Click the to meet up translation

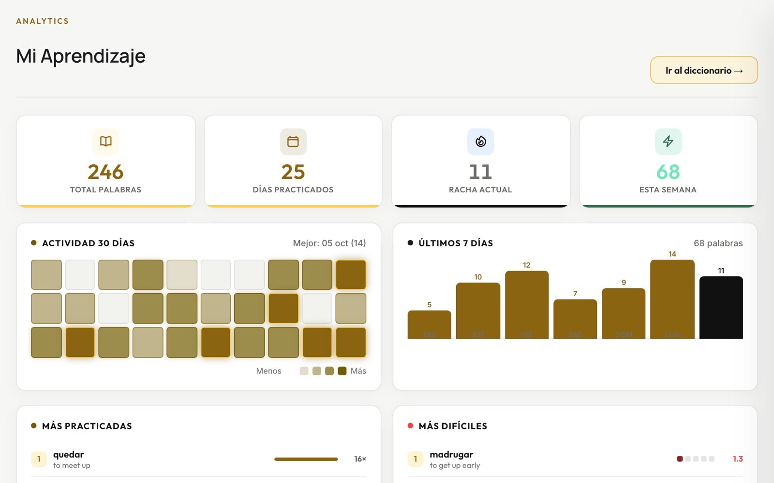point(72,466)
